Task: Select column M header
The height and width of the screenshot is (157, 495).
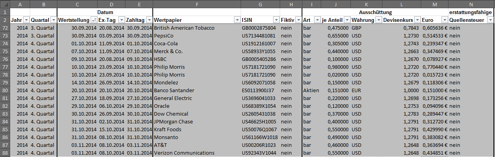Action: 435,4
